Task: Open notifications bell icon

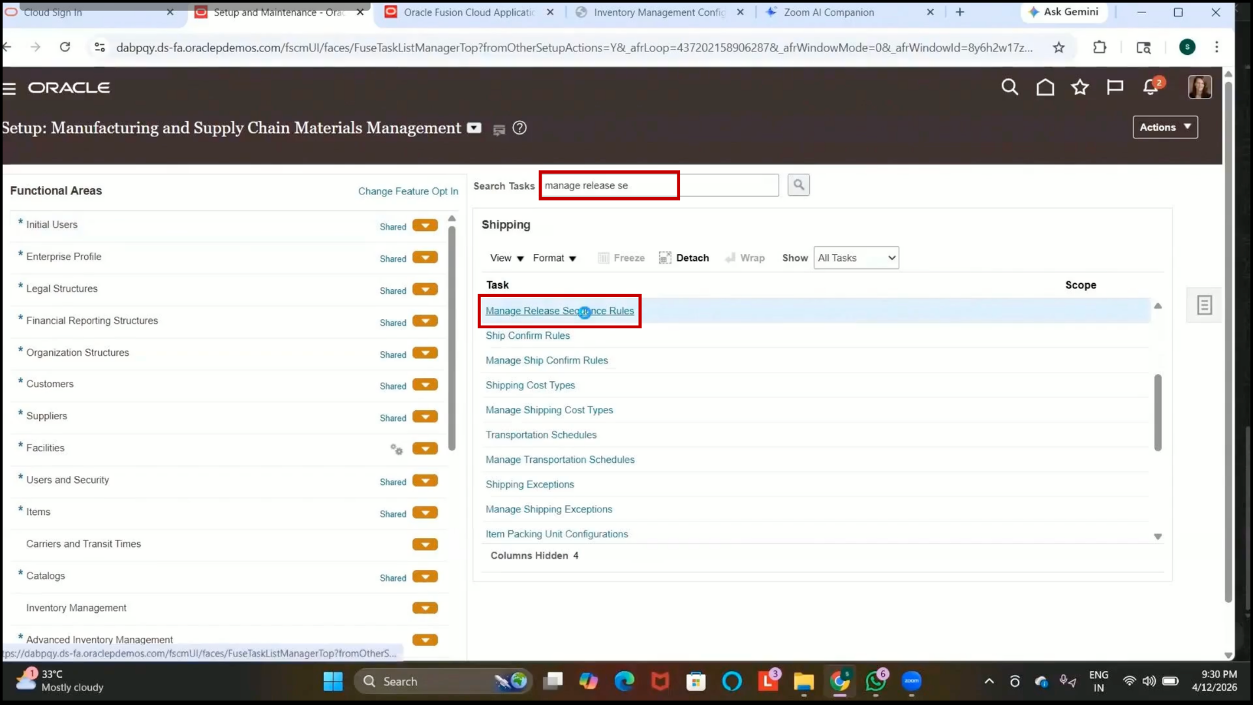Action: pos(1151,87)
